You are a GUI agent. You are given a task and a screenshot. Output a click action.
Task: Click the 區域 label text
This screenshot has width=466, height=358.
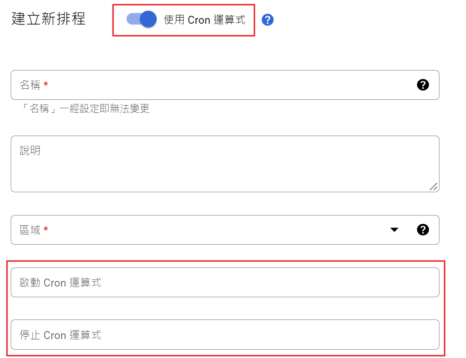click(x=30, y=230)
